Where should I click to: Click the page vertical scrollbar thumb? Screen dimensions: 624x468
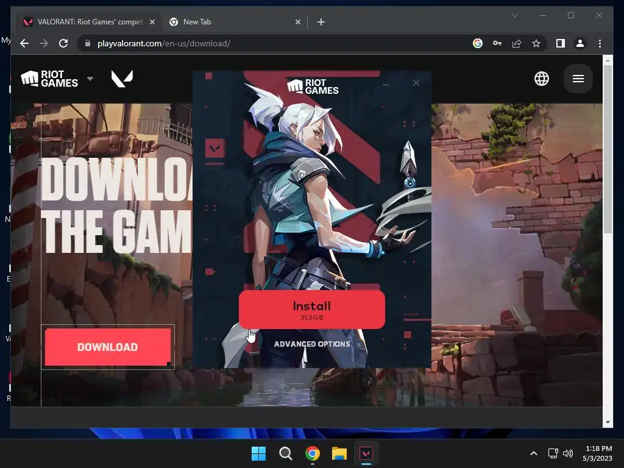[608, 149]
